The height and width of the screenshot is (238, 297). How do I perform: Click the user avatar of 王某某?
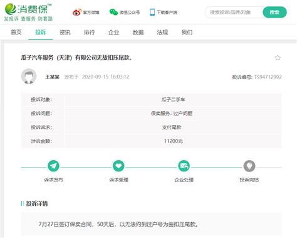[x=29, y=76]
